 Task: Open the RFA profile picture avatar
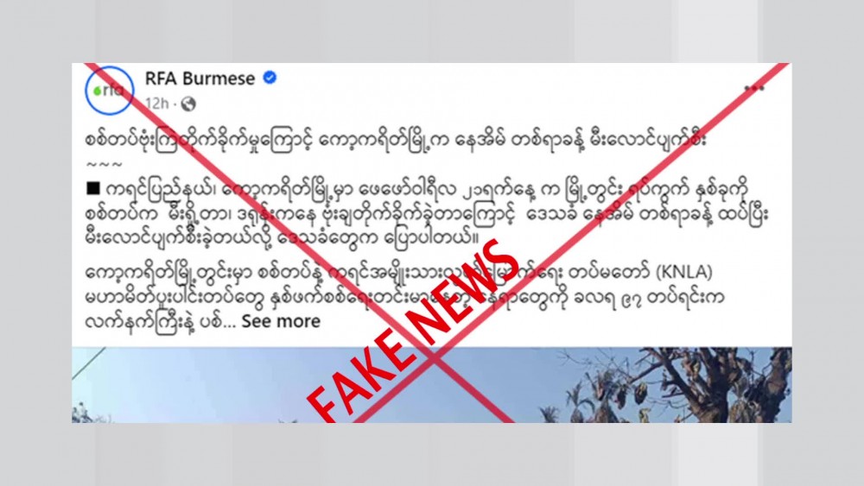(109, 91)
